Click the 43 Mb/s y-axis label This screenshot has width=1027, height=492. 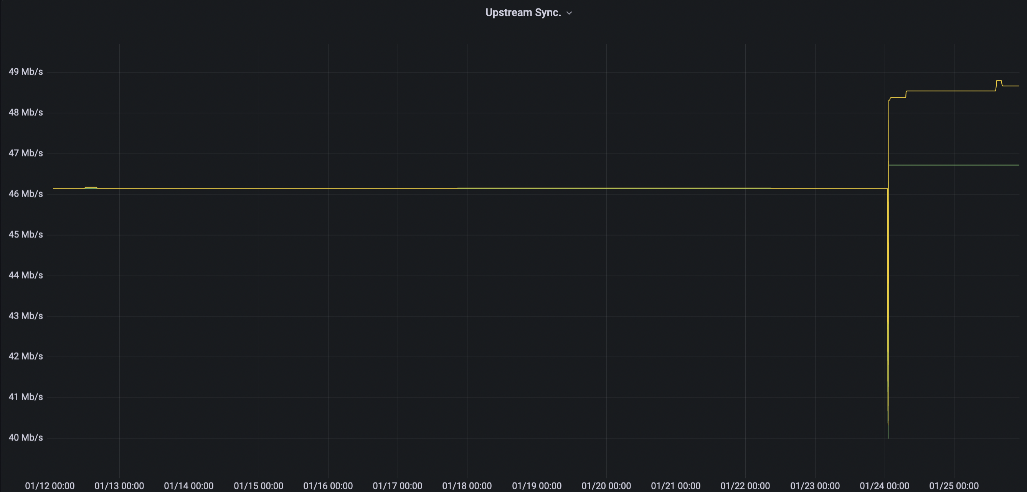[x=25, y=316]
